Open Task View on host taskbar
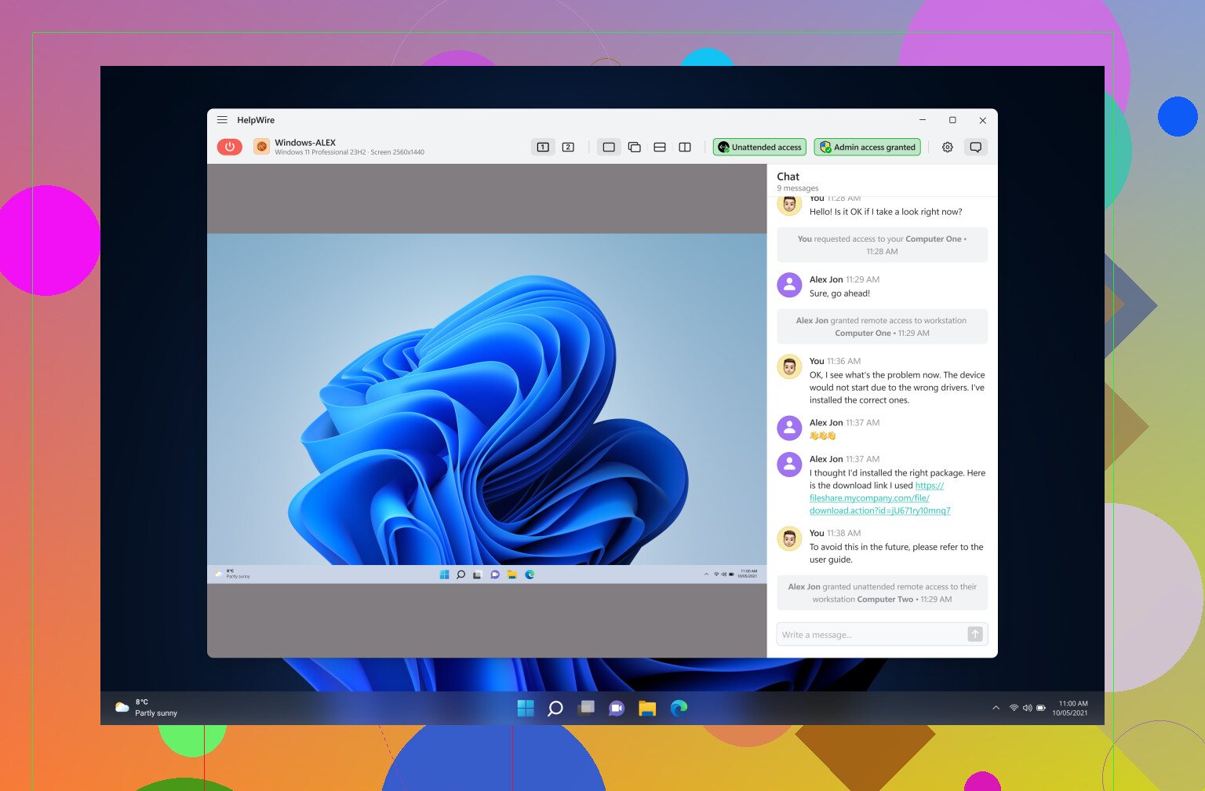Viewport: 1205px width, 791px height. (x=586, y=708)
